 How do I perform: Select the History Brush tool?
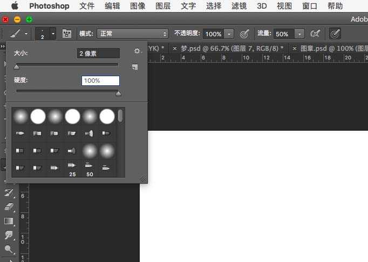tap(9, 192)
